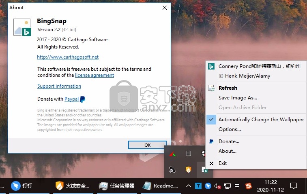307x194 pixels.
Task: Click the Sogou S input method icon
Action: tap(249, 186)
